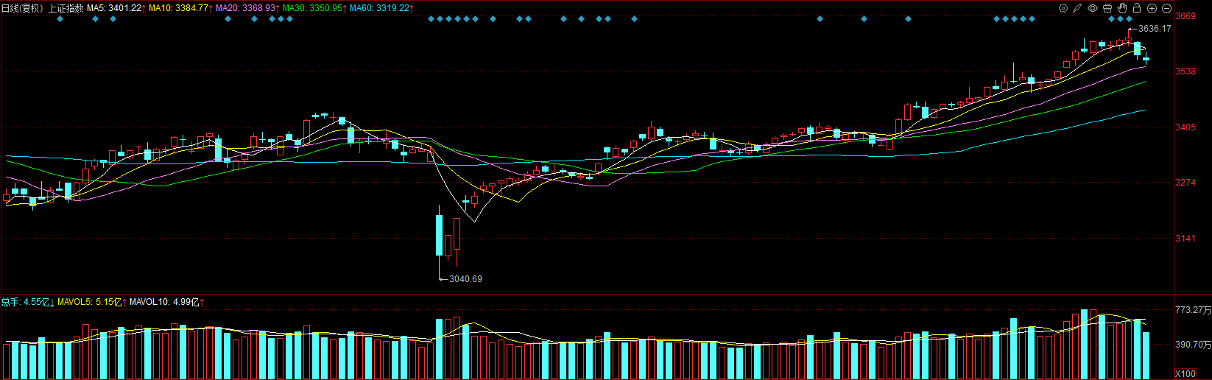Click the first blue diamond event marker at far left
This screenshot has height=380, width=1212.
click(x=60, y=19)
